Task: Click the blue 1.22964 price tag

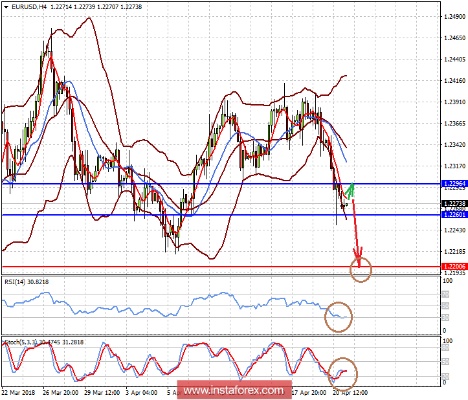Action: (x=454, y=184)
